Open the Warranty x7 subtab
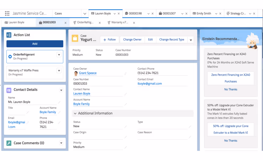The width and height of the screenshot is (263, 160). coord(118,22)
